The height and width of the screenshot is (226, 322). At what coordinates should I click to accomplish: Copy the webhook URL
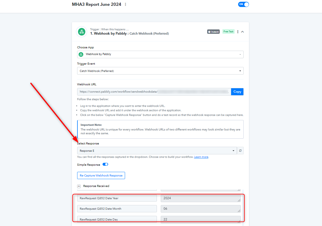coord(237,92)
